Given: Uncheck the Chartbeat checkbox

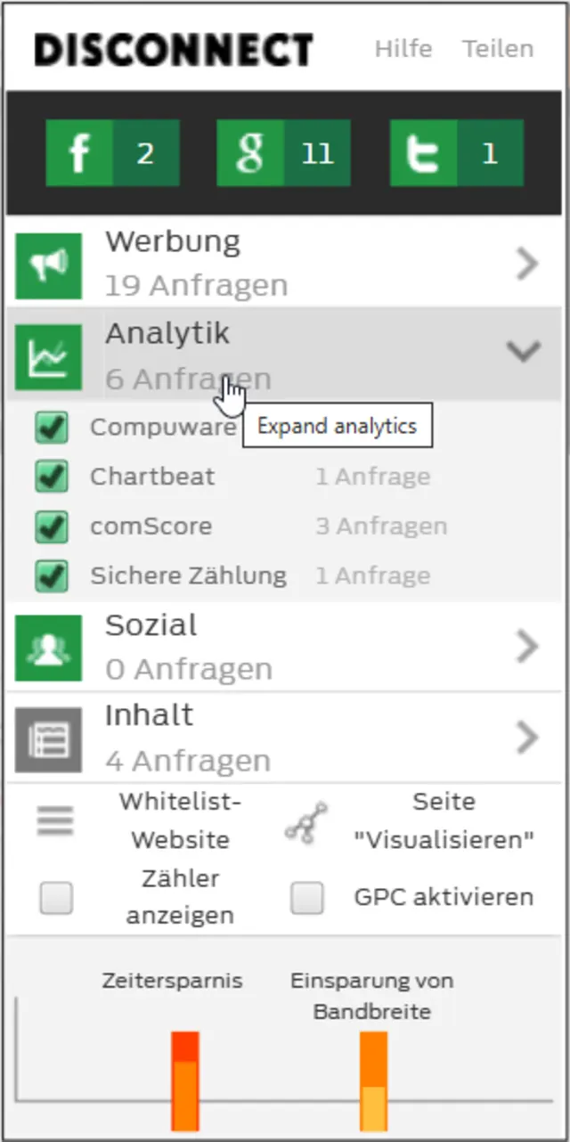Looking at the screenshot, I should tap(52, 477).
